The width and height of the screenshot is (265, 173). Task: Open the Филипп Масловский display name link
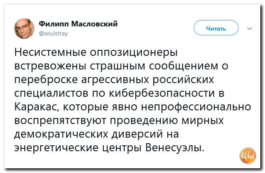tap(78, 24)
